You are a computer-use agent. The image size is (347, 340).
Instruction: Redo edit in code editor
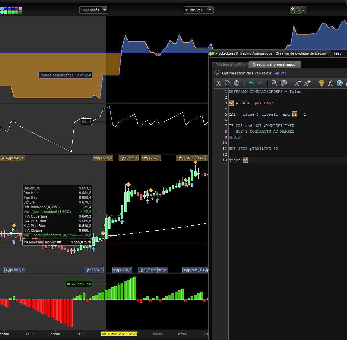coord(260,83)
